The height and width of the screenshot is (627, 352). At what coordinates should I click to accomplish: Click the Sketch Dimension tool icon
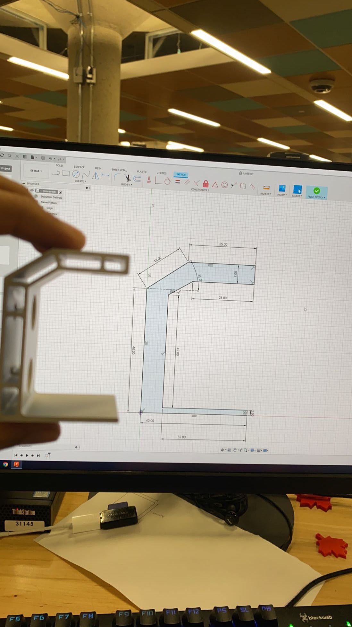(105, 176)
